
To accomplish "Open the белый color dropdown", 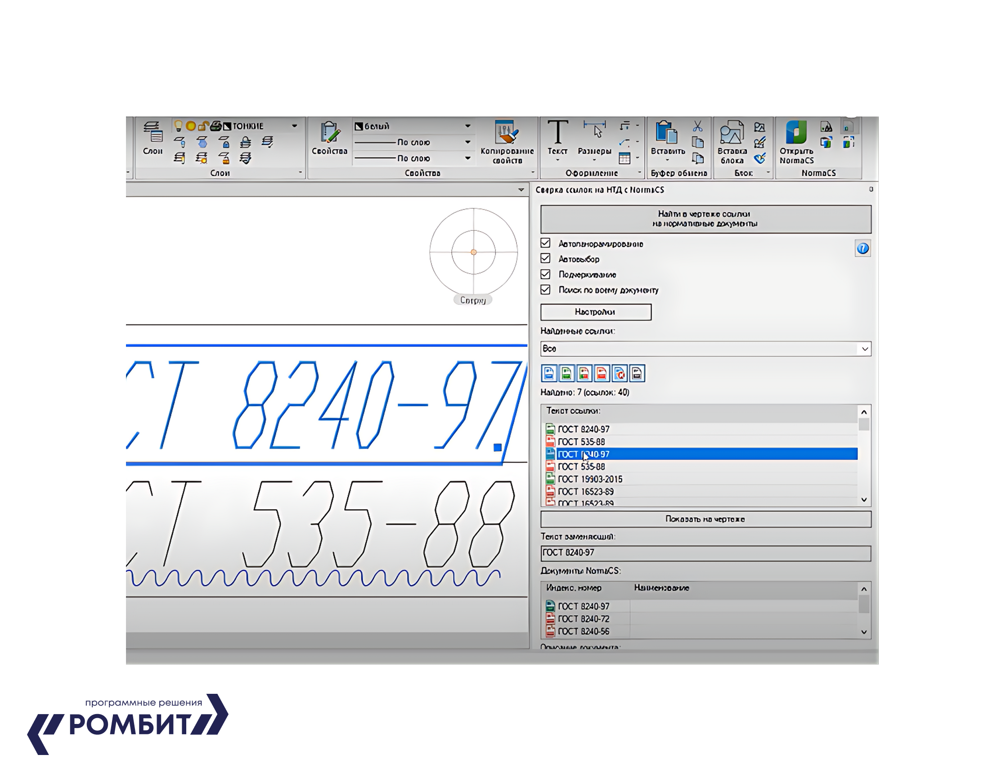I will pos(467,126).
